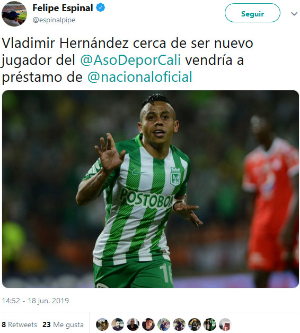Click Felipe Espinal's profile avatar
The height and width of the screenshot is (333, 300).
pos(14,14)
